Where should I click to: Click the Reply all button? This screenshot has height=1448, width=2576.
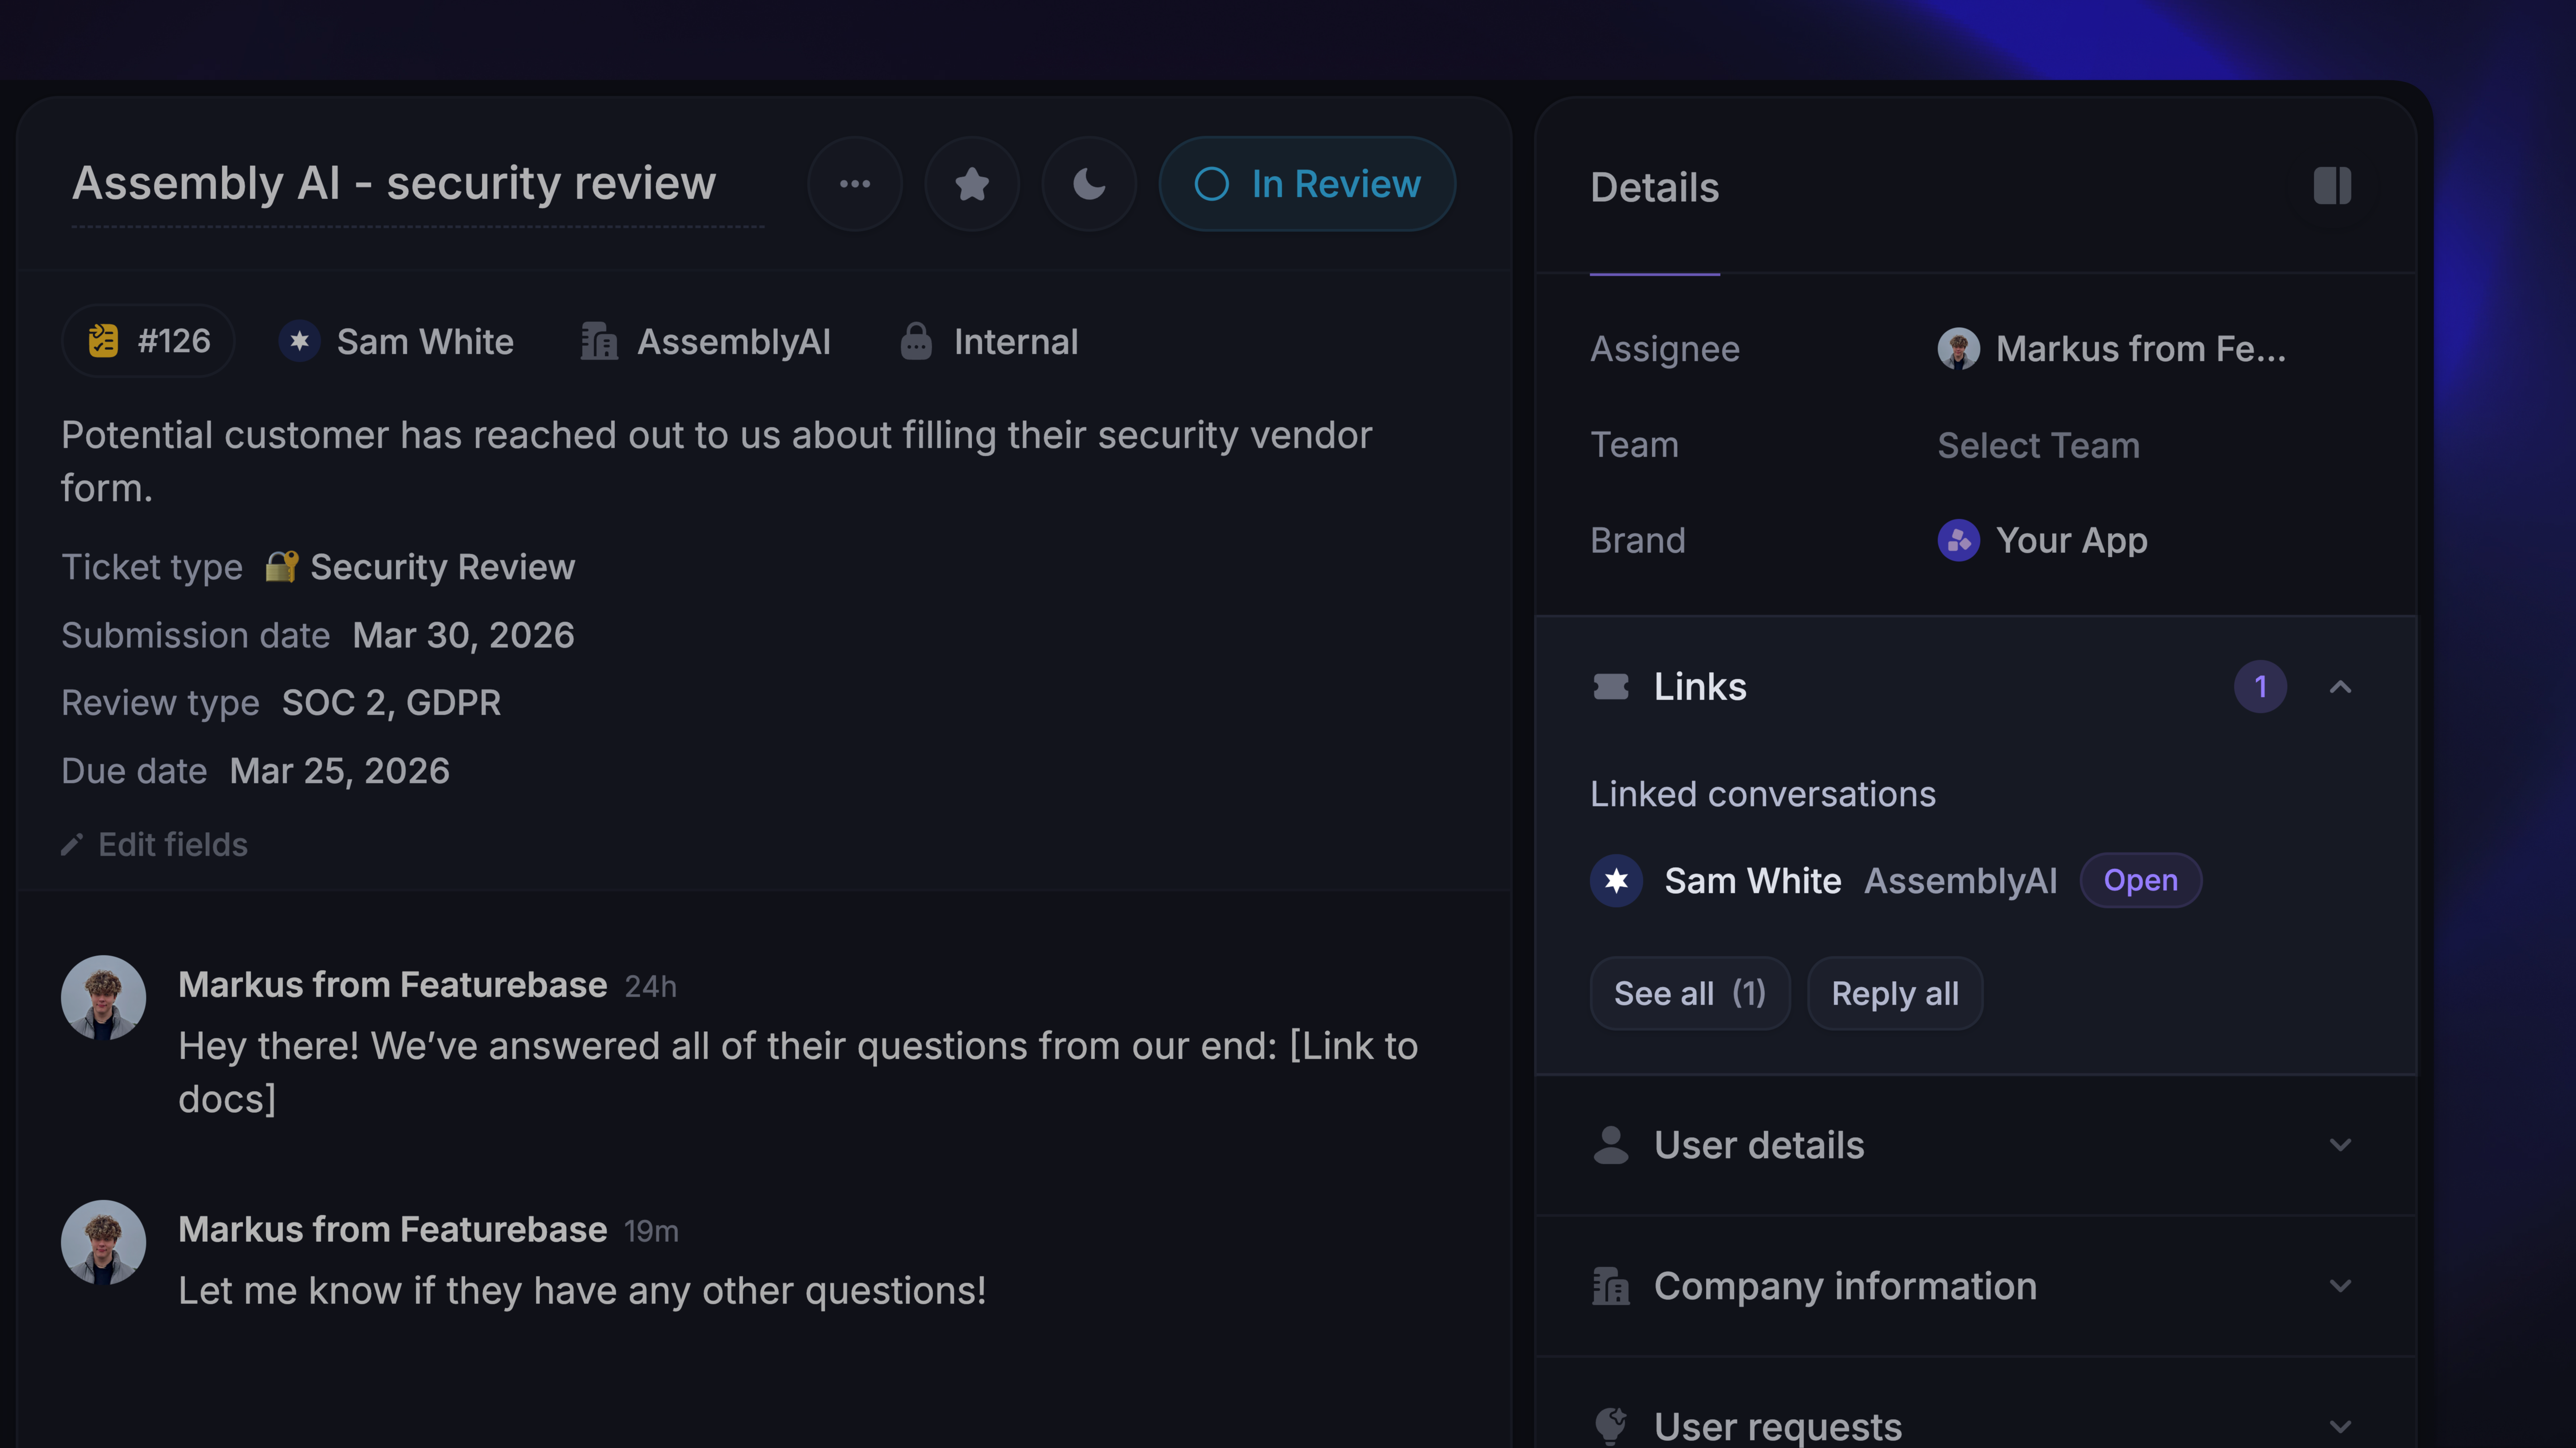[1895, 993]
